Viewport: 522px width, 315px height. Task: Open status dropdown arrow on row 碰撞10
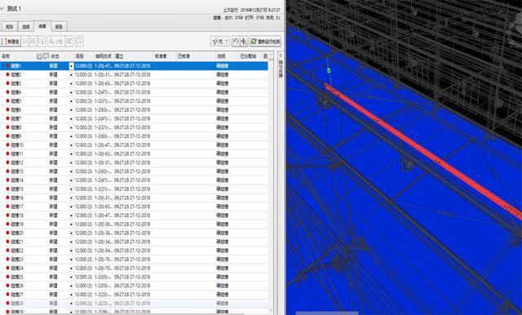(x=71, y=145)
